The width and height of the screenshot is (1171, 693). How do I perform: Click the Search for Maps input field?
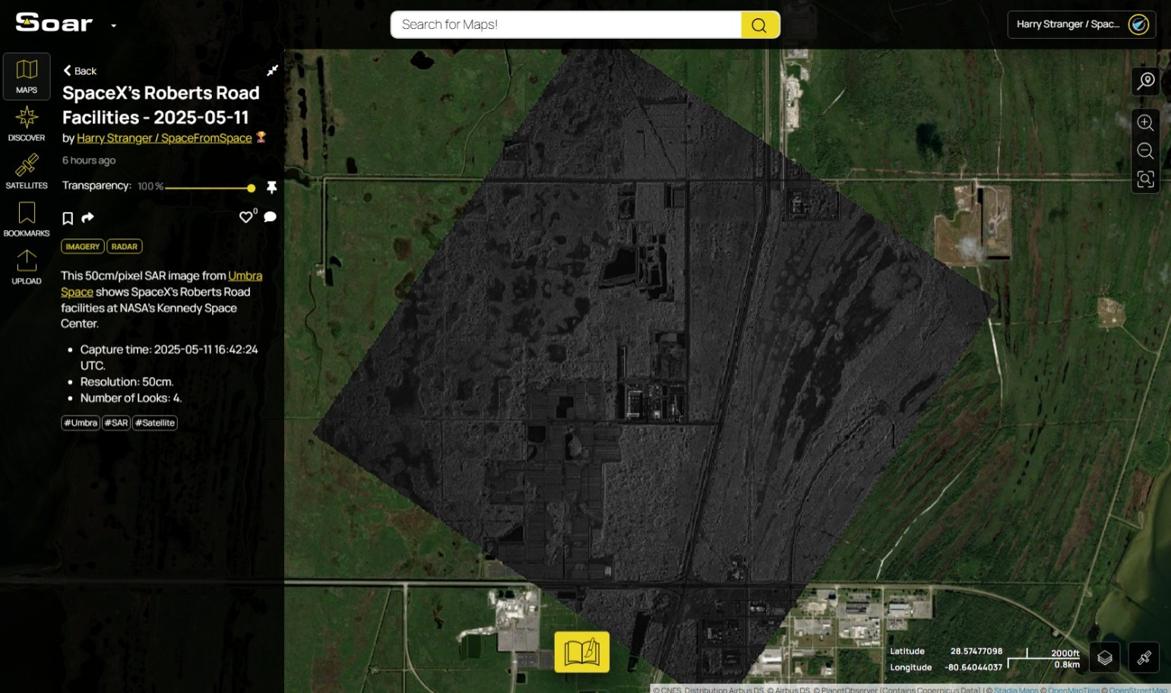click(x=566, y=24)
